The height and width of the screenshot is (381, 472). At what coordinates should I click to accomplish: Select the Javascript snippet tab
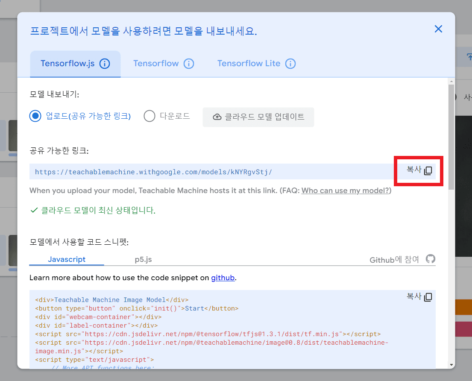point(67,259)
